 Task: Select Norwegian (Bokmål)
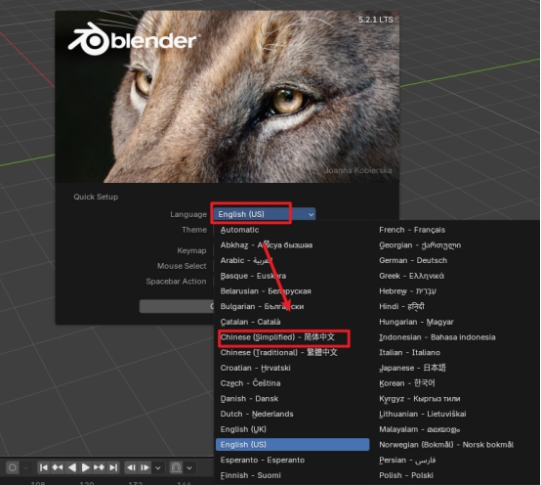point(456,445)
